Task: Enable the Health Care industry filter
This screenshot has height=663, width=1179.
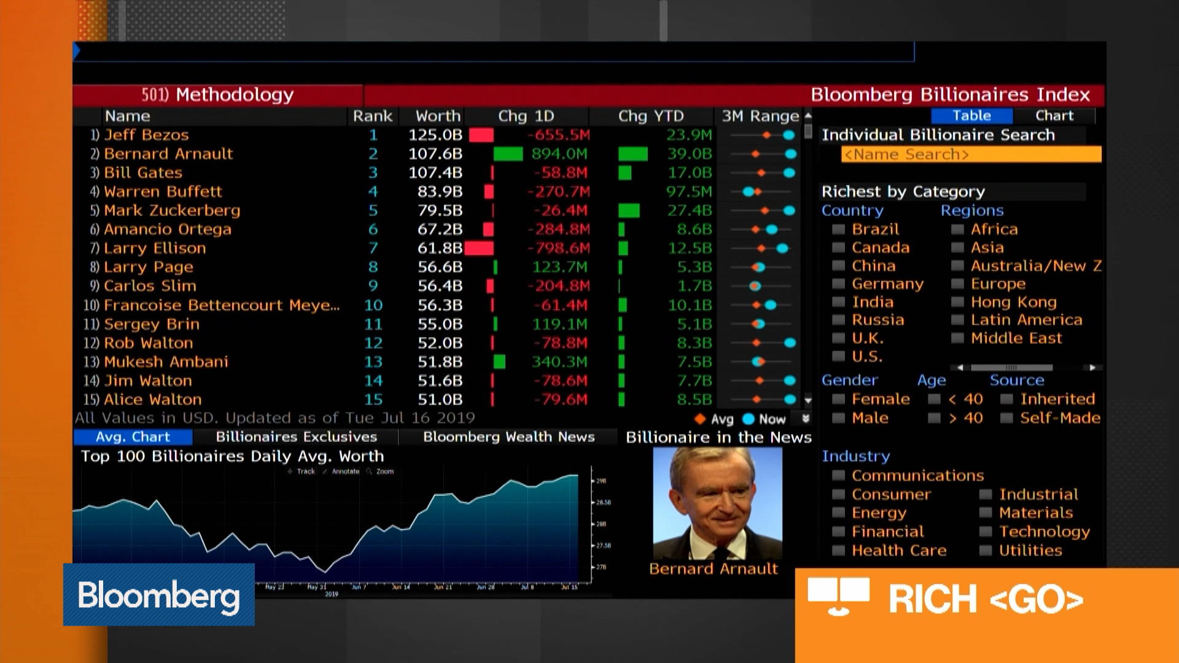Action: click(838, 551)
